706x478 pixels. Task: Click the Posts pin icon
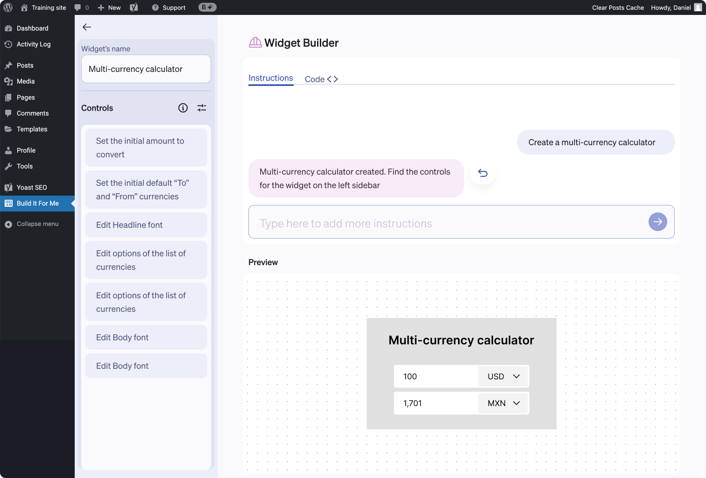tap(8, 65)
